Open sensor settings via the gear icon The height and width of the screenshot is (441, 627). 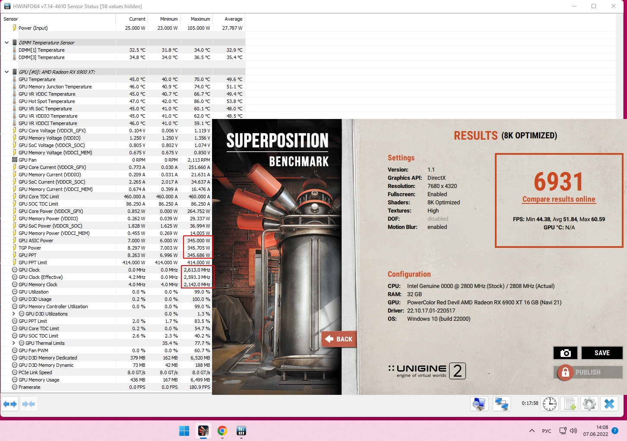pyautogui.click(x=589, y=404)
